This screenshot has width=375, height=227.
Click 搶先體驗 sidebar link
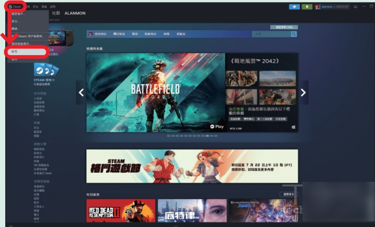[x=39, y=191]
